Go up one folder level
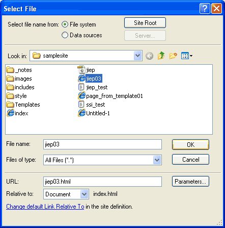225x228 pixels. point(161,56)
